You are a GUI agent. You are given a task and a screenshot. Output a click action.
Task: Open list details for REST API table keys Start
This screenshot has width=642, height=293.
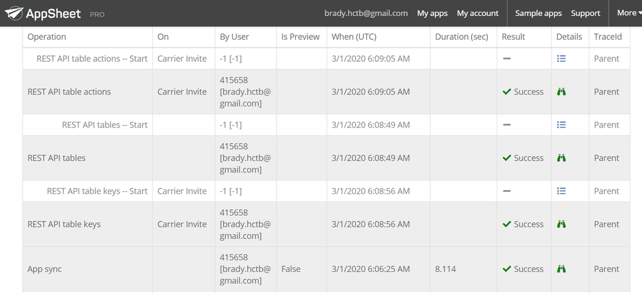click(561, 191)
